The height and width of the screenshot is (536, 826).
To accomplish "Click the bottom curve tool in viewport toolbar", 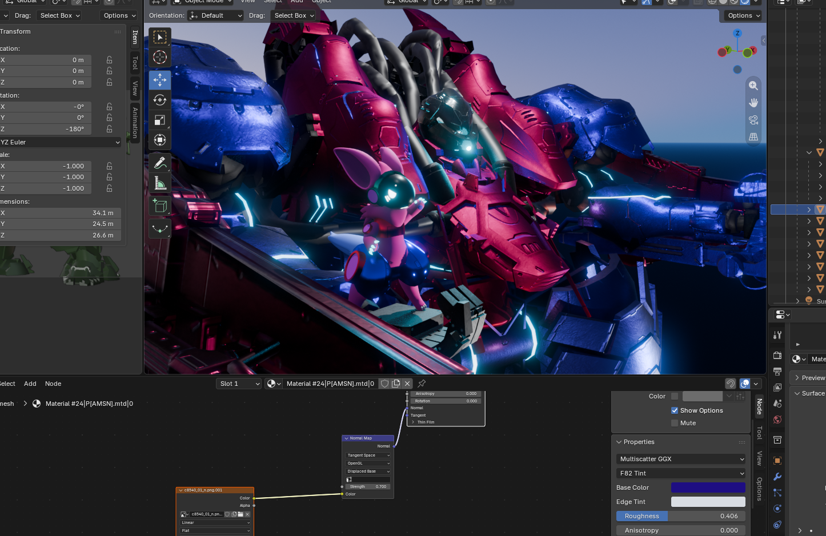I will coord(160,229).
